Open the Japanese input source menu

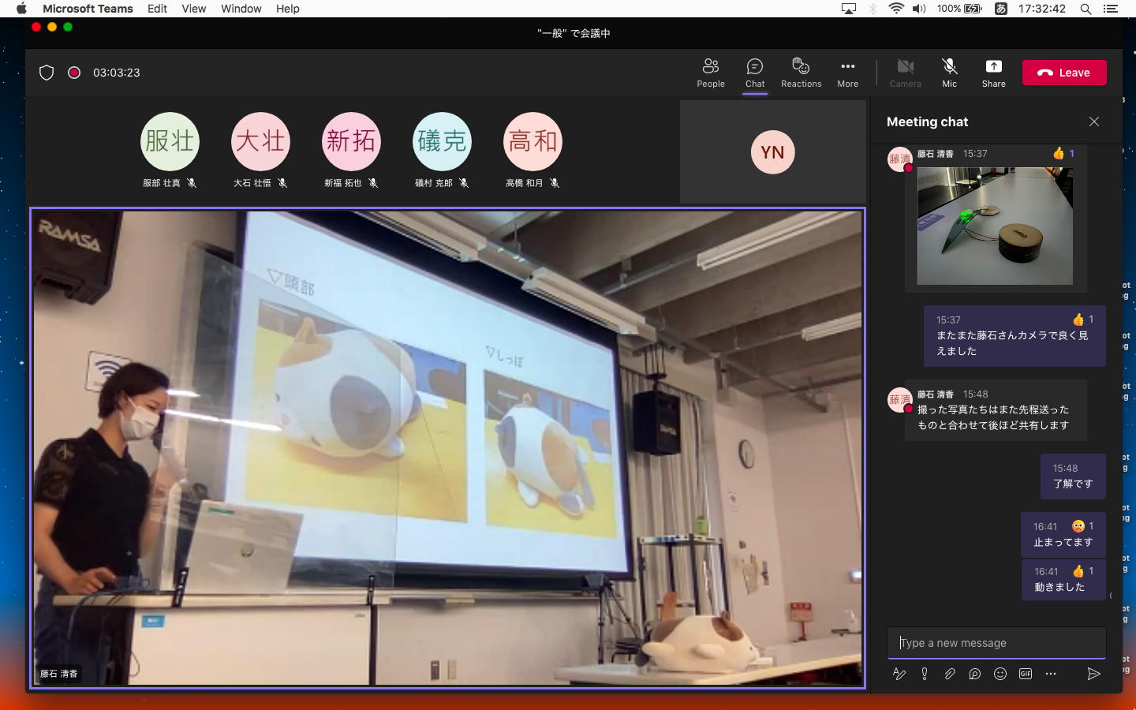click(x=1000, y=9)
